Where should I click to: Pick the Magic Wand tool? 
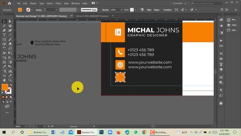coord(4,26)
